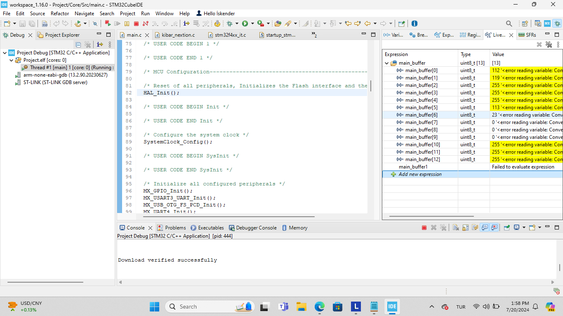Image resolution: width=563 pixels, height=316 pixels.
Task: Click Terminate and Relaunch icon
Action: [x=108, y=24]
